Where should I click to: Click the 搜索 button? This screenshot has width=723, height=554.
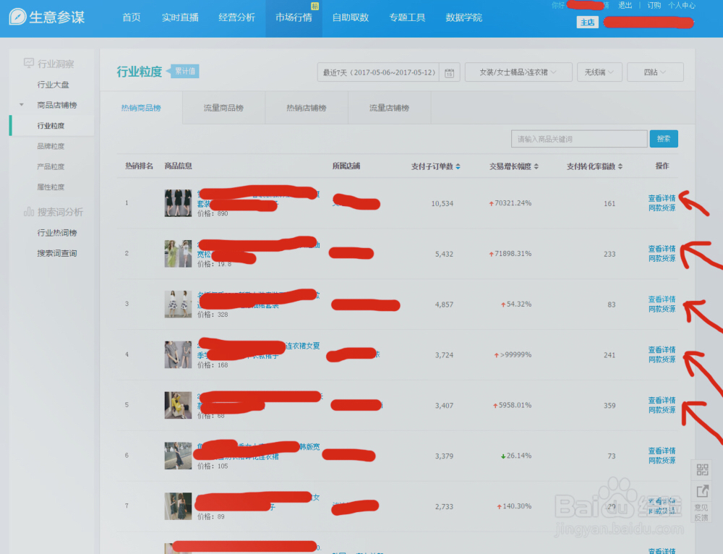(x=664, y=139)
